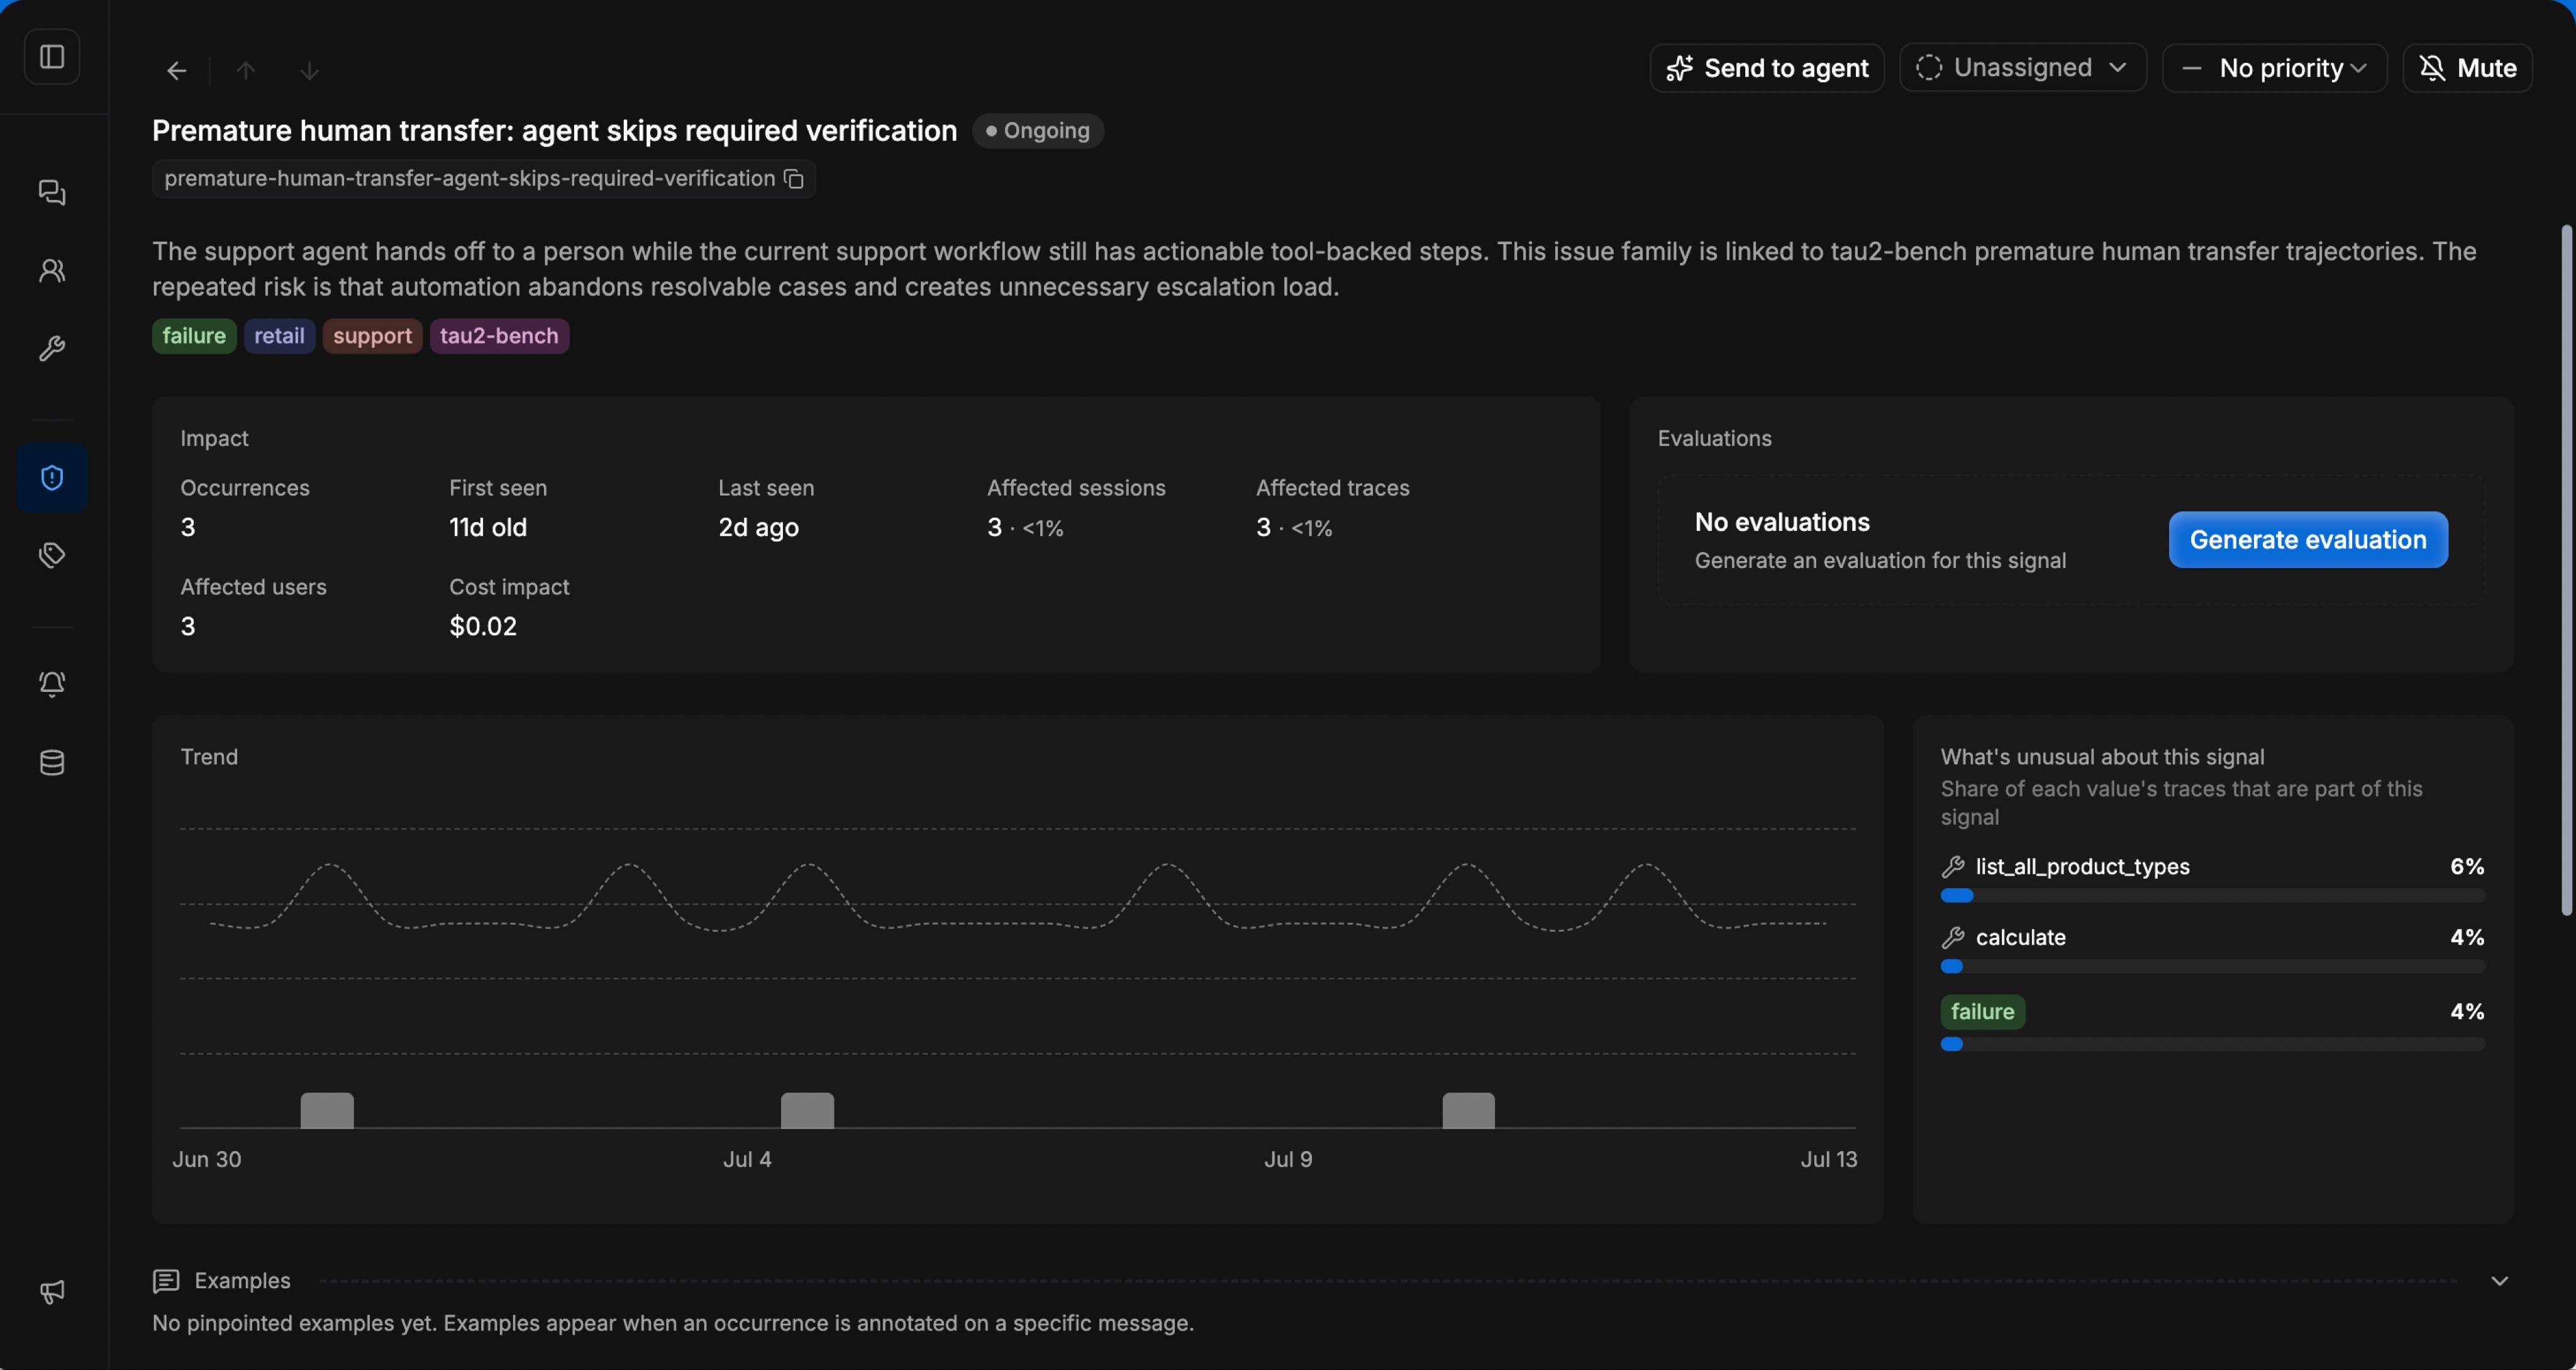2576x1370 pixels.
Task: Click the Ongoing status badge
Action: 1038,131
